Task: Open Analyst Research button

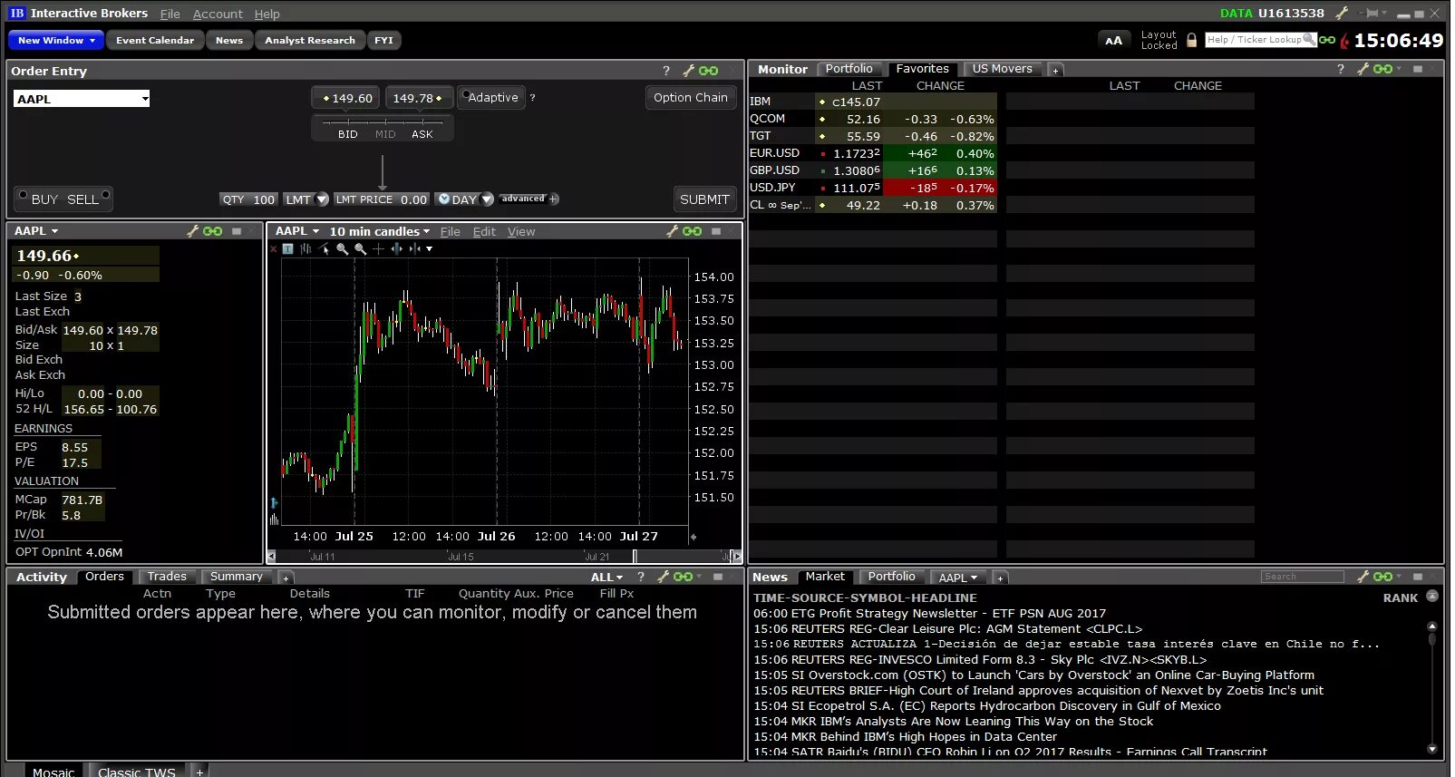Action: point(310,40)
